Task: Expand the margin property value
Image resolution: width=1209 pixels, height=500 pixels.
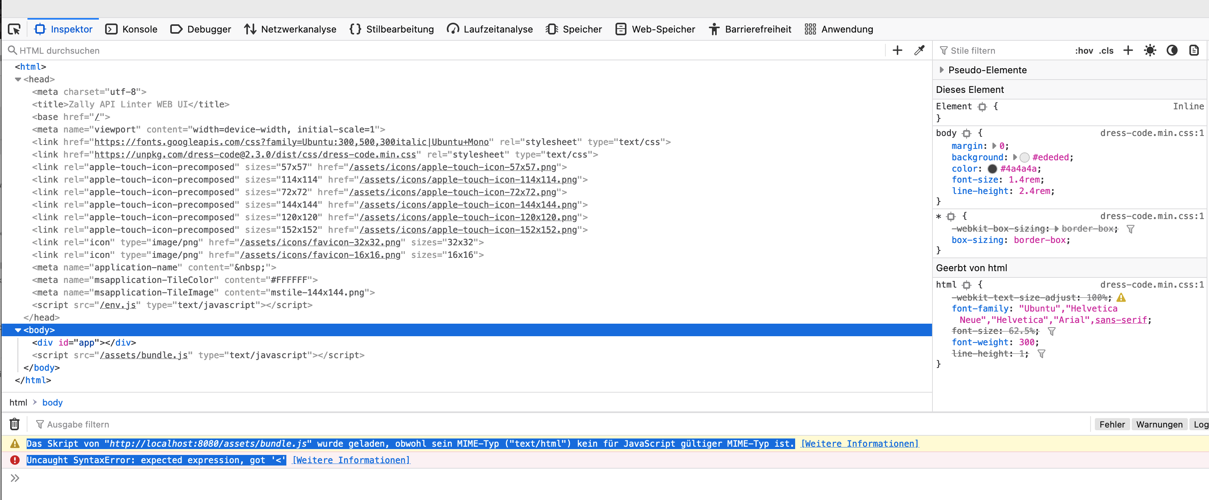Action: click(x=994, y=146)
